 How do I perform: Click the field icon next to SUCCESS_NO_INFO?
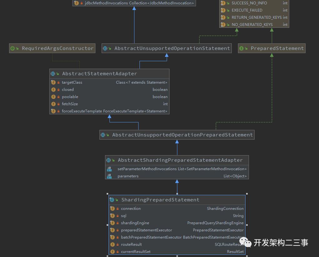223,3
